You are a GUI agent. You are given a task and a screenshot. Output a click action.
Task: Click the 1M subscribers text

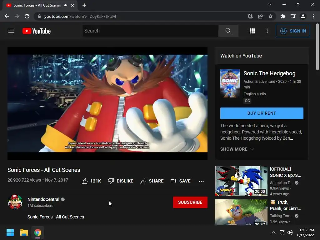coord(40,206)
